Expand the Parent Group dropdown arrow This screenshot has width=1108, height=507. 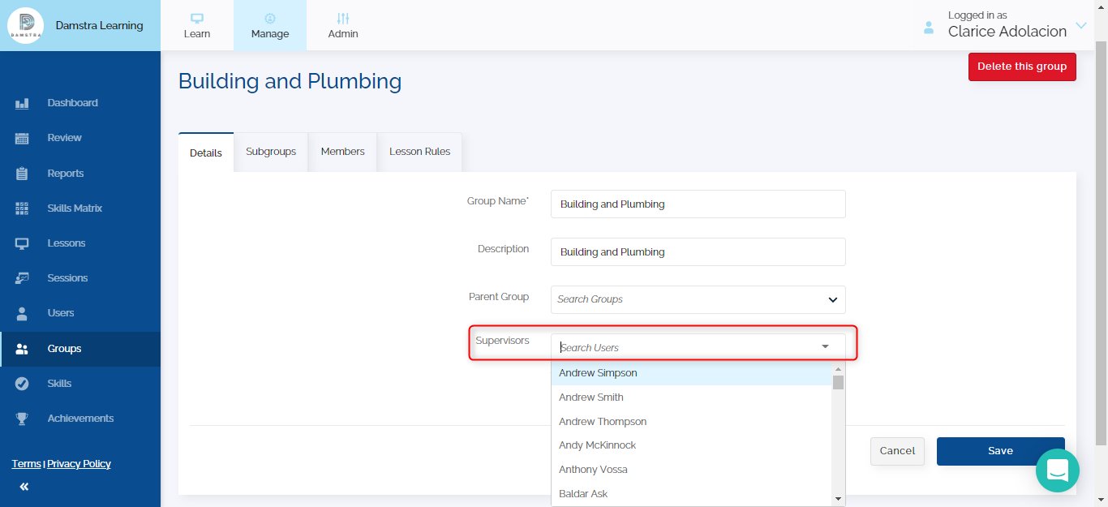tap(832, 299)
